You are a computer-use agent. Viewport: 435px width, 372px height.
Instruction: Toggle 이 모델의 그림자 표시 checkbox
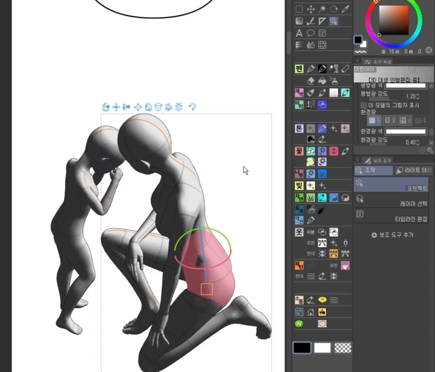[x=363, y=105]
